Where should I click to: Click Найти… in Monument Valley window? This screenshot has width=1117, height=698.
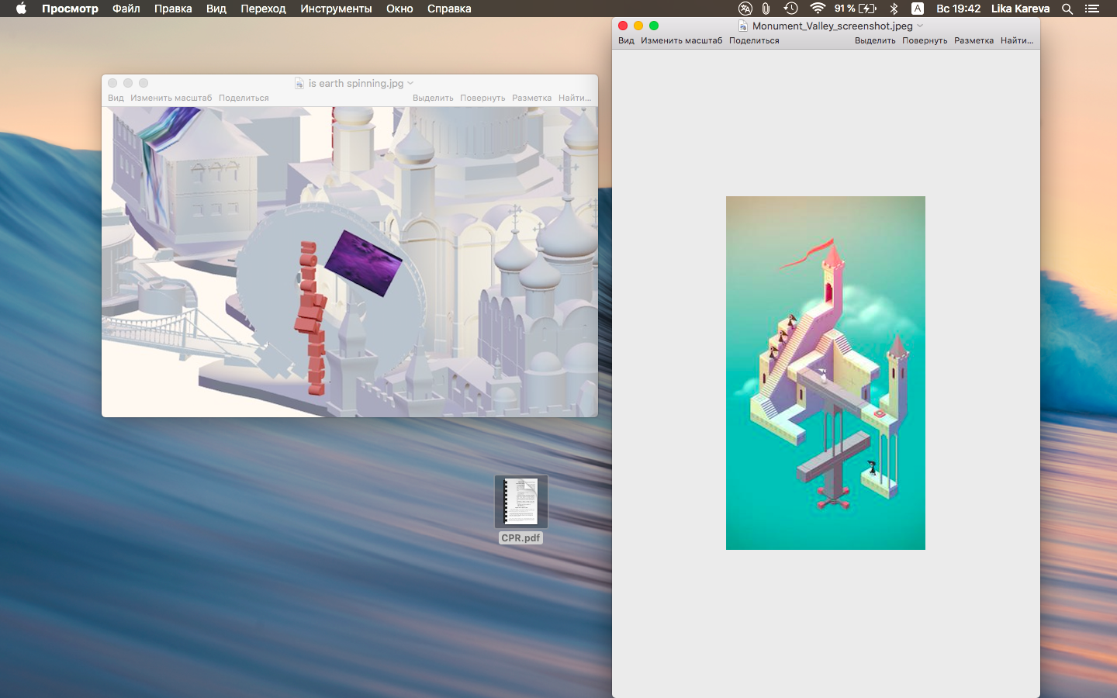click(x=1017, y=40)
